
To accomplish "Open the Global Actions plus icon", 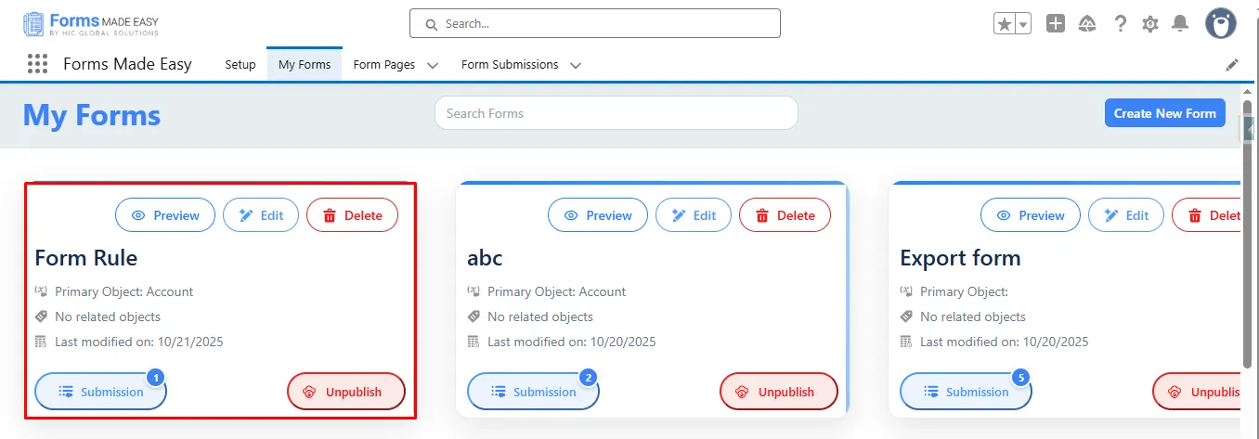I will coord(1056,24).
